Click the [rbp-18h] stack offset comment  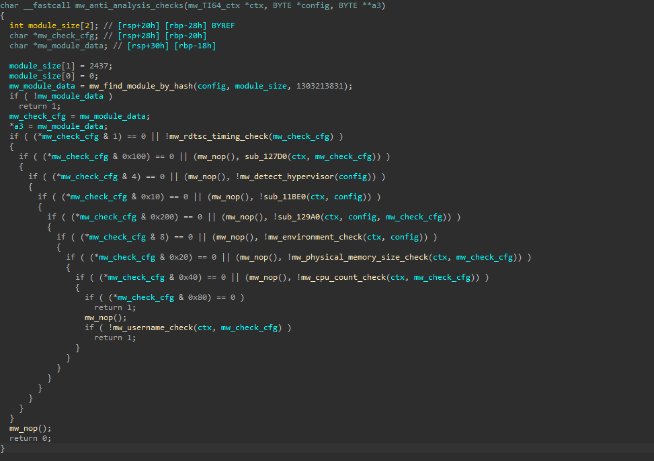[195, 46]
